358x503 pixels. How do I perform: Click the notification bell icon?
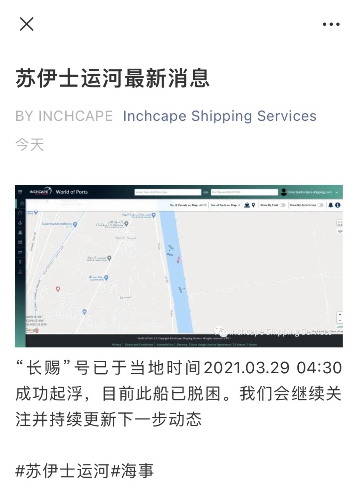330,205
